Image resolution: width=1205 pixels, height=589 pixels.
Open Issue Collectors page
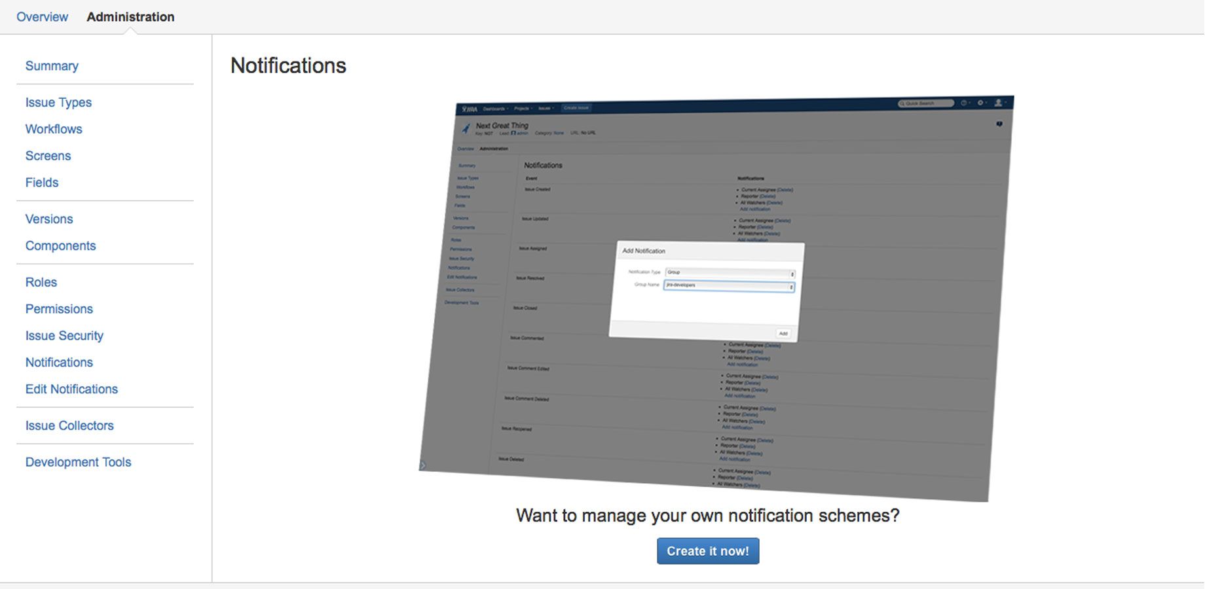pos(69,426)
